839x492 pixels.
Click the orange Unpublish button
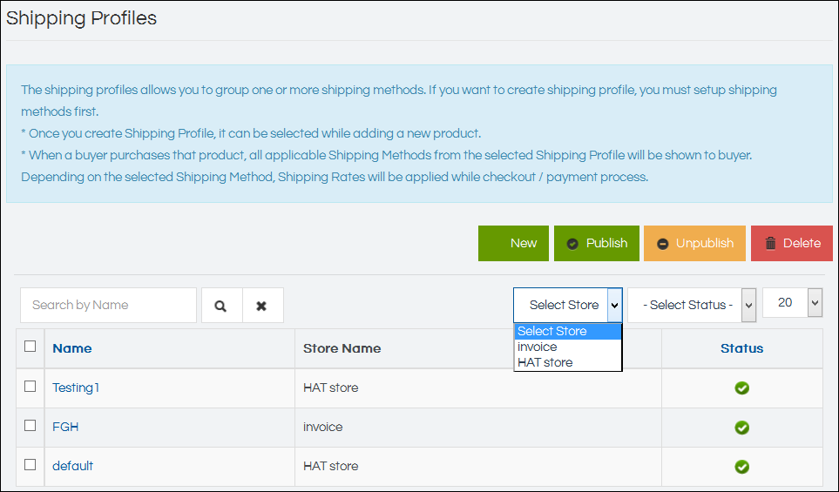(x=694, y=243)
